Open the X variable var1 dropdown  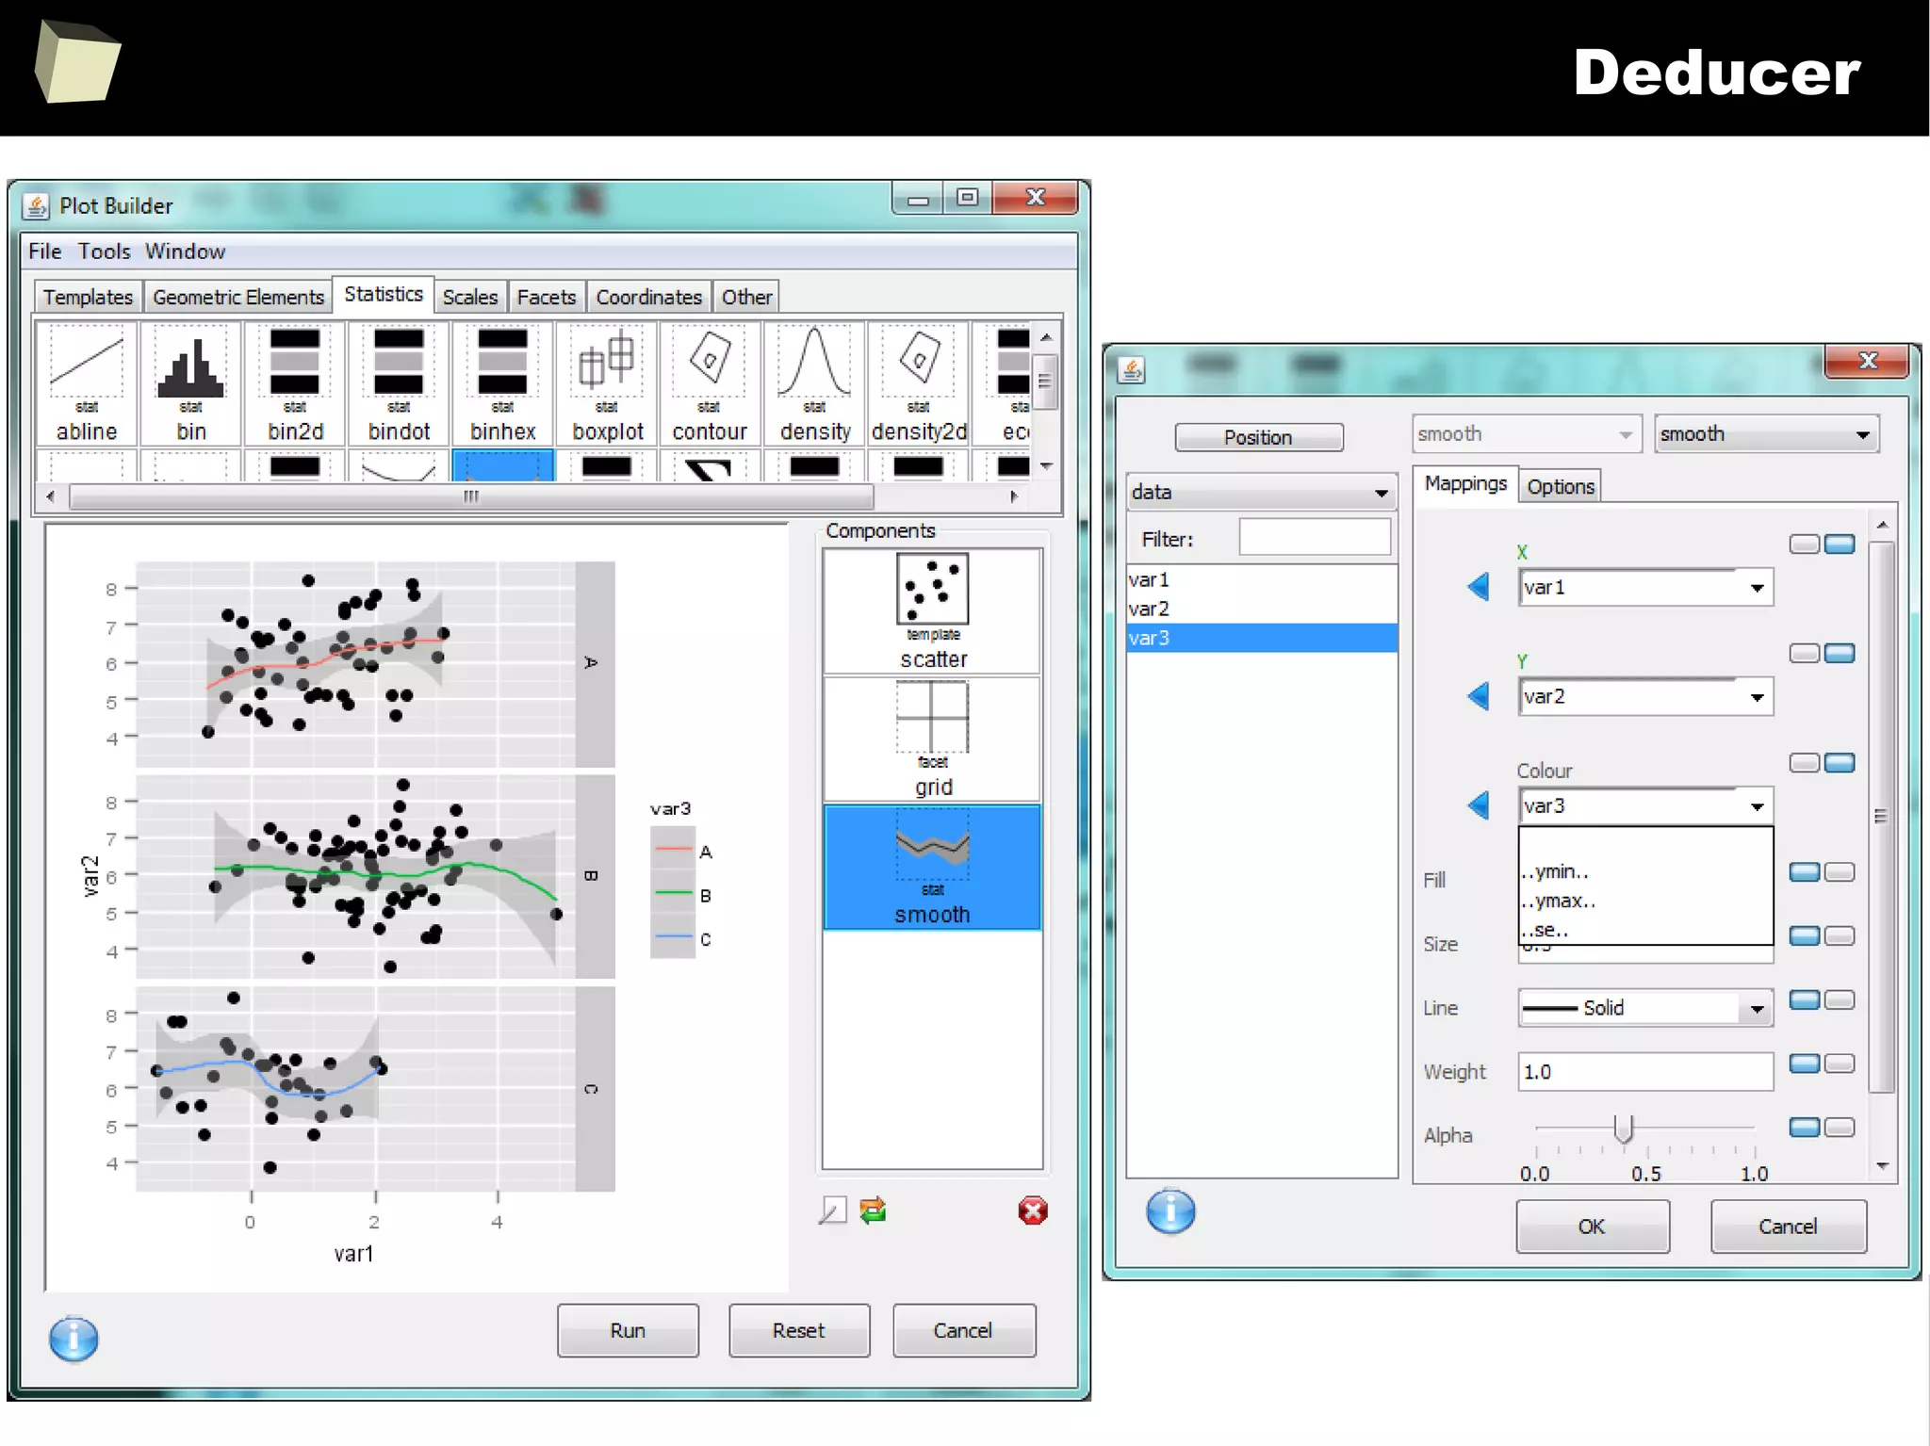1757,588
